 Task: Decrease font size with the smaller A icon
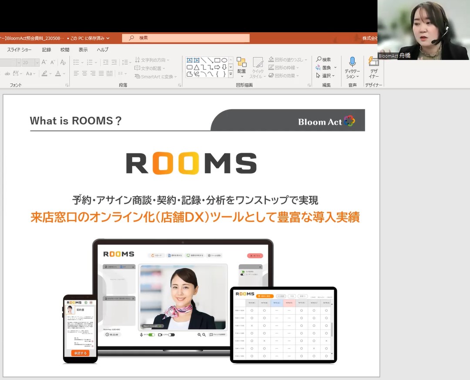[x=53, y=62]
